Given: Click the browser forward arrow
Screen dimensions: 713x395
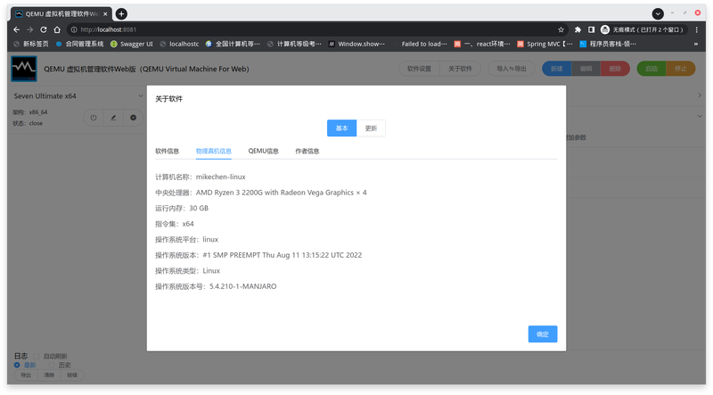Looking at the screenshot, I should point(30,29).
